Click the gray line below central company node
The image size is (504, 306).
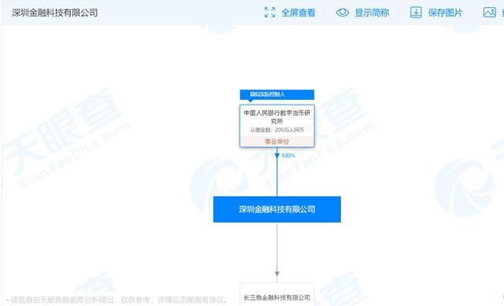277,246
